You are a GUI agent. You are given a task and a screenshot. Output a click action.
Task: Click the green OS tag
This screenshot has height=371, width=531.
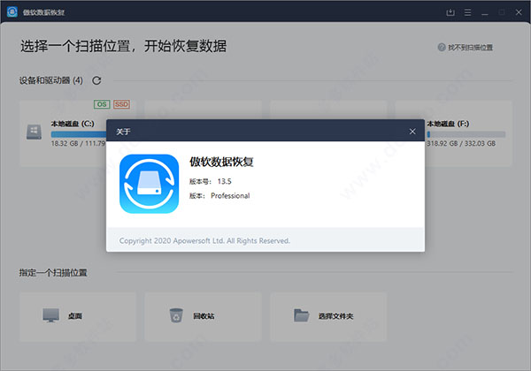[x=102, y=104]
